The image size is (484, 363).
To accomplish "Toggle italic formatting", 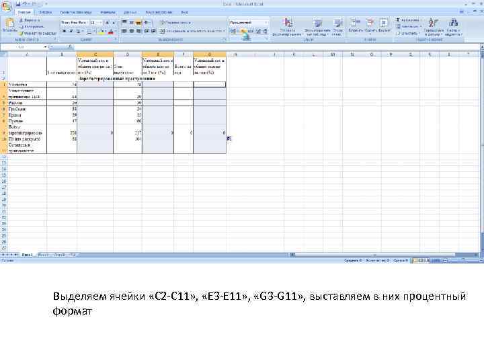I will [71, 31].
